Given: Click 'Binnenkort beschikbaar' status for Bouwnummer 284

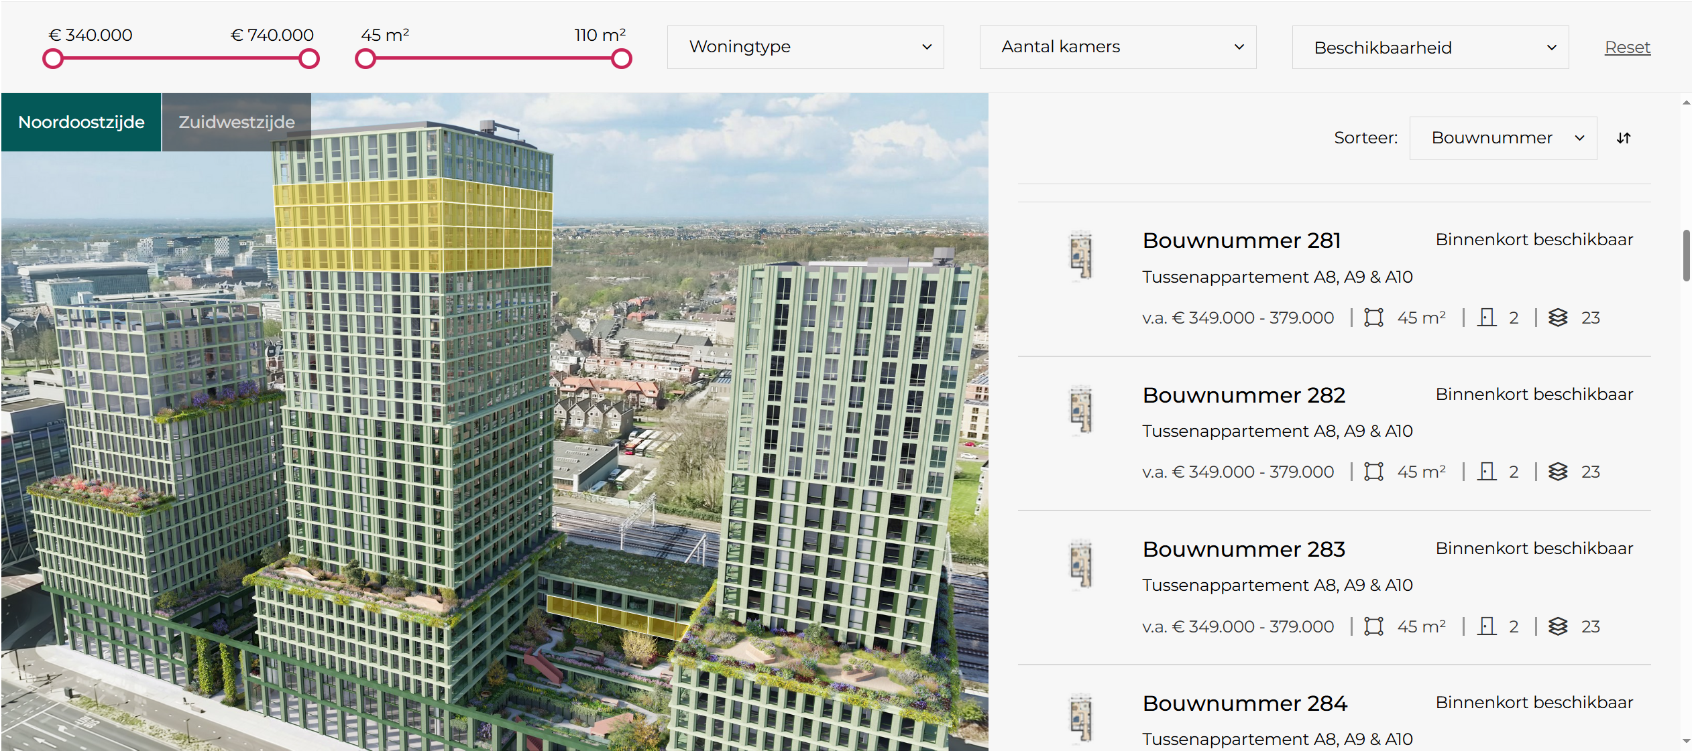Looking at the screenshot, I should click(1534, 703).
